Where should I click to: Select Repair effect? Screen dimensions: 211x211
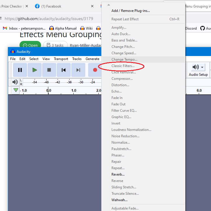(x=143, y=162)
